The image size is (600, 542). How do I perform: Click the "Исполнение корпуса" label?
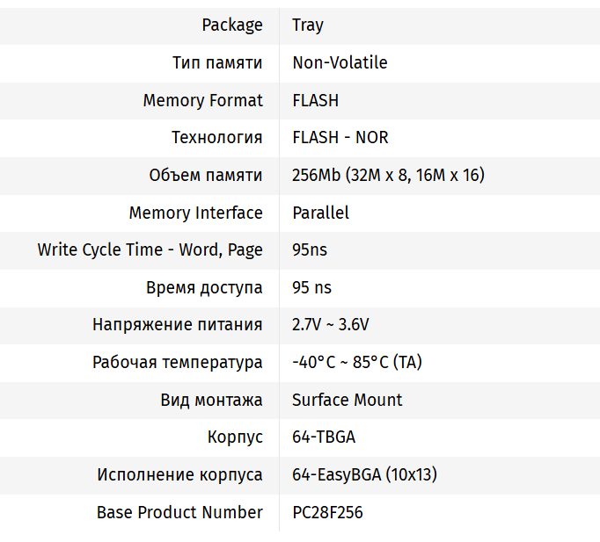pyautogui.click(x=179, y=475)
